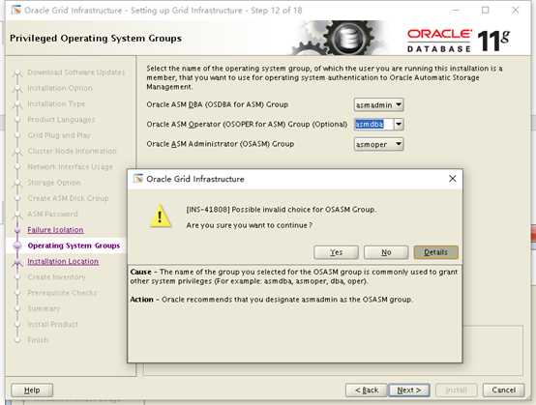Image resolution: width=536 pixels, height=405 pixels.
Task: Click the Operating System Groups step bullet
Action: (17, 246)
